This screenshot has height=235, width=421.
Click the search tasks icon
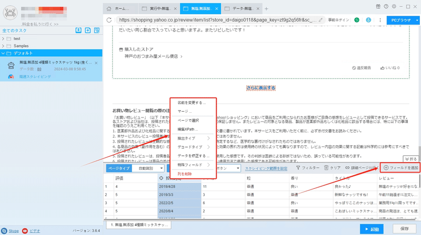(97, 30)
